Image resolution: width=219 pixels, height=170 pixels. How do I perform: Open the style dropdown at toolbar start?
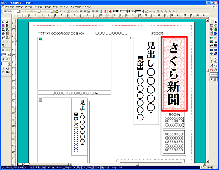(x=18, y=11)
